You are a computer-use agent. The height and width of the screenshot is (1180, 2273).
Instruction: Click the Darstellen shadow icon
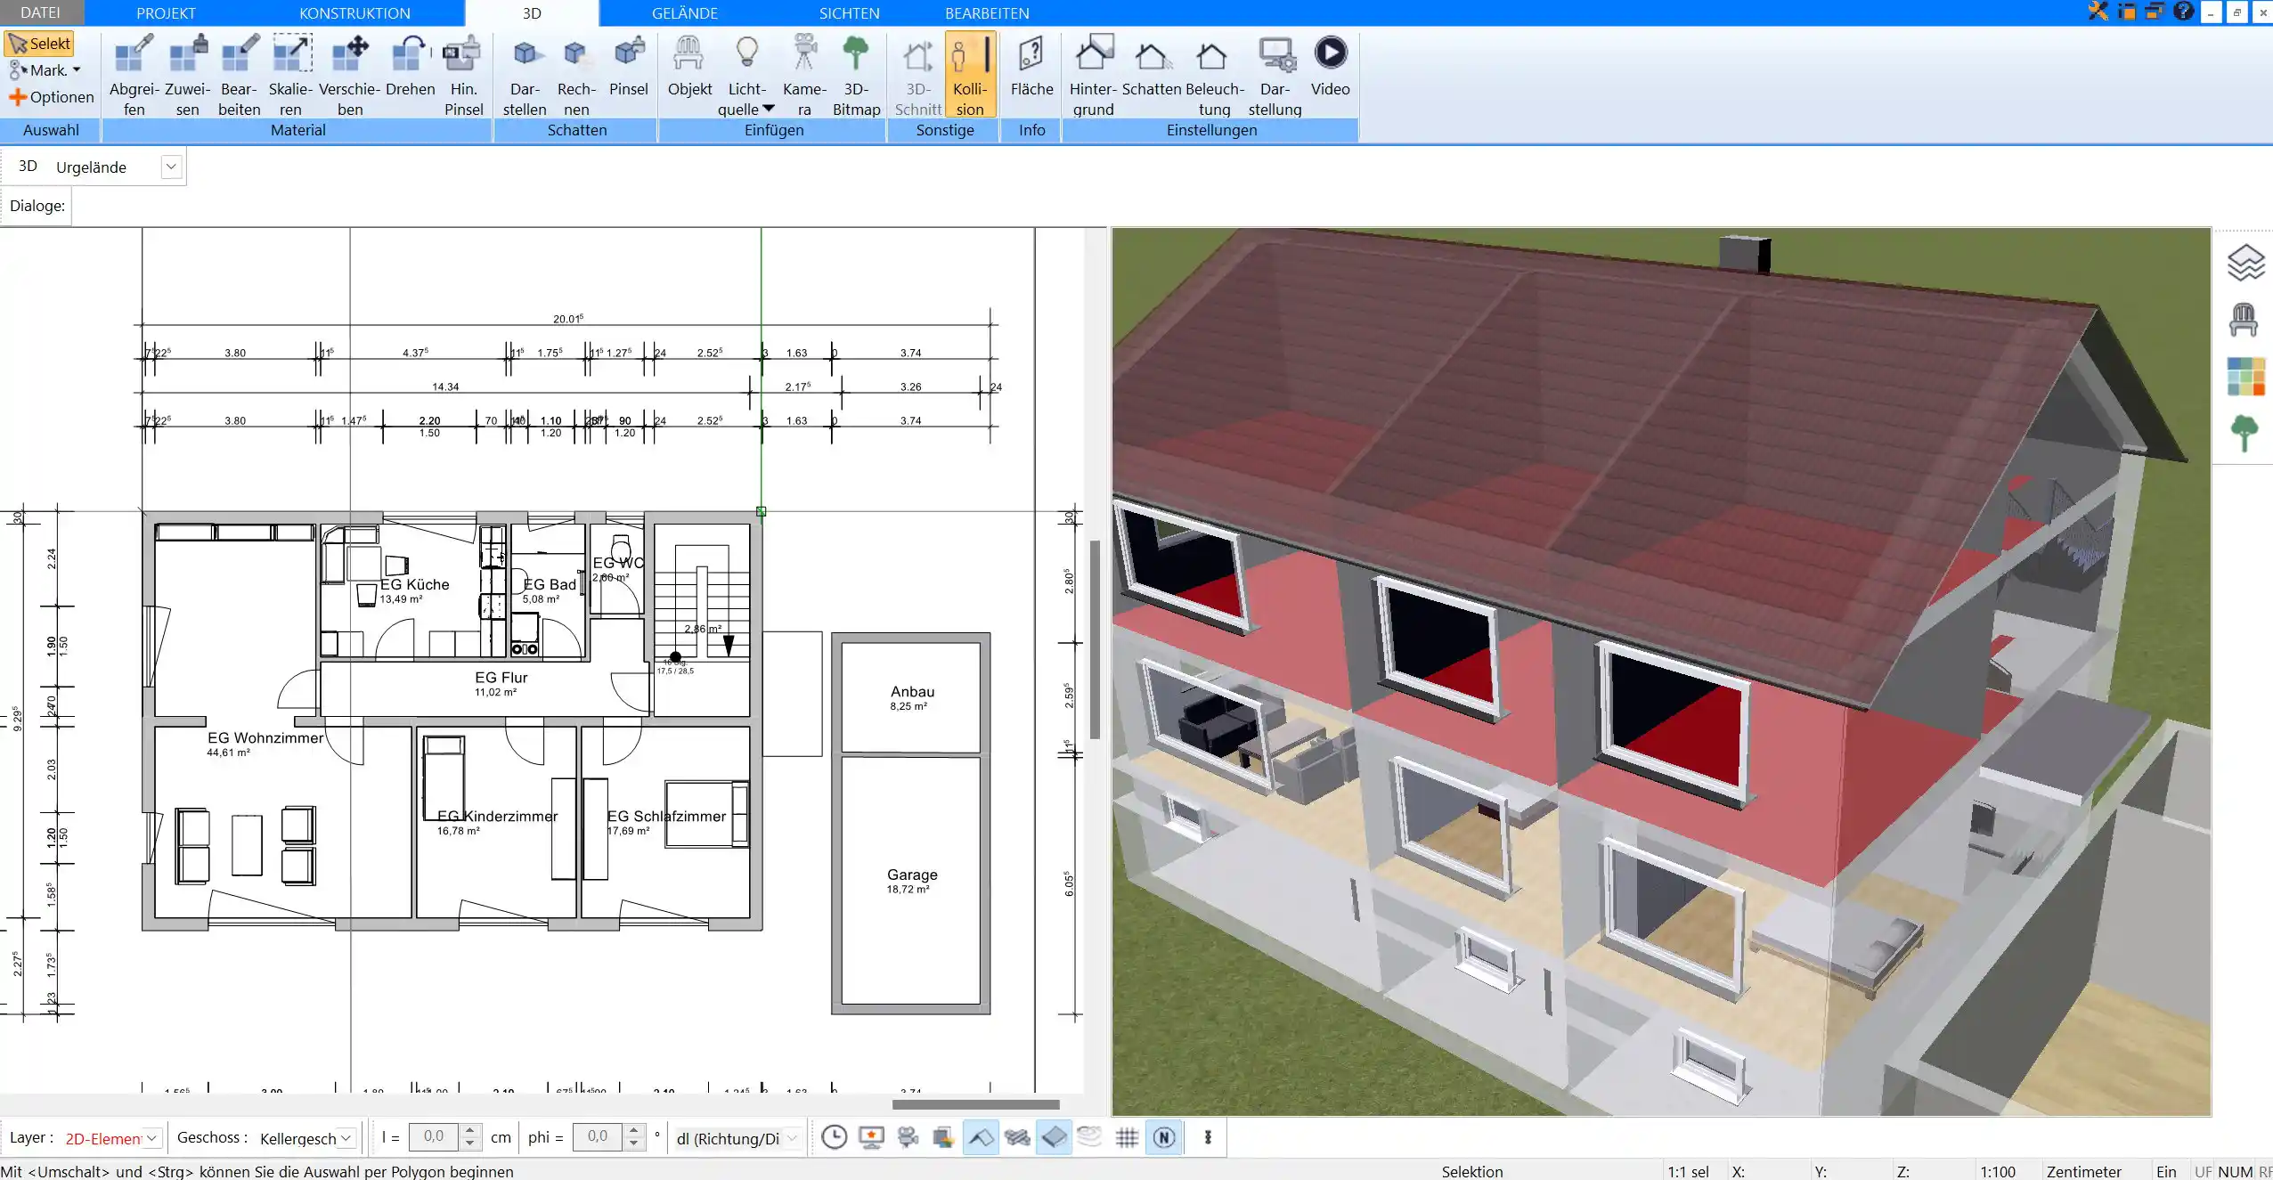525,75
